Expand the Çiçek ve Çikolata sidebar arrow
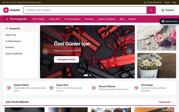This screenshot has width=179, height=112. point(34,53)
